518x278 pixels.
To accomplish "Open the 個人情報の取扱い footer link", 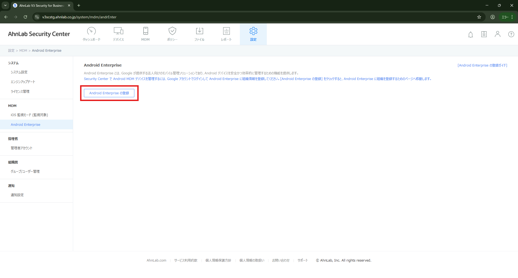I will pos(252,260).
